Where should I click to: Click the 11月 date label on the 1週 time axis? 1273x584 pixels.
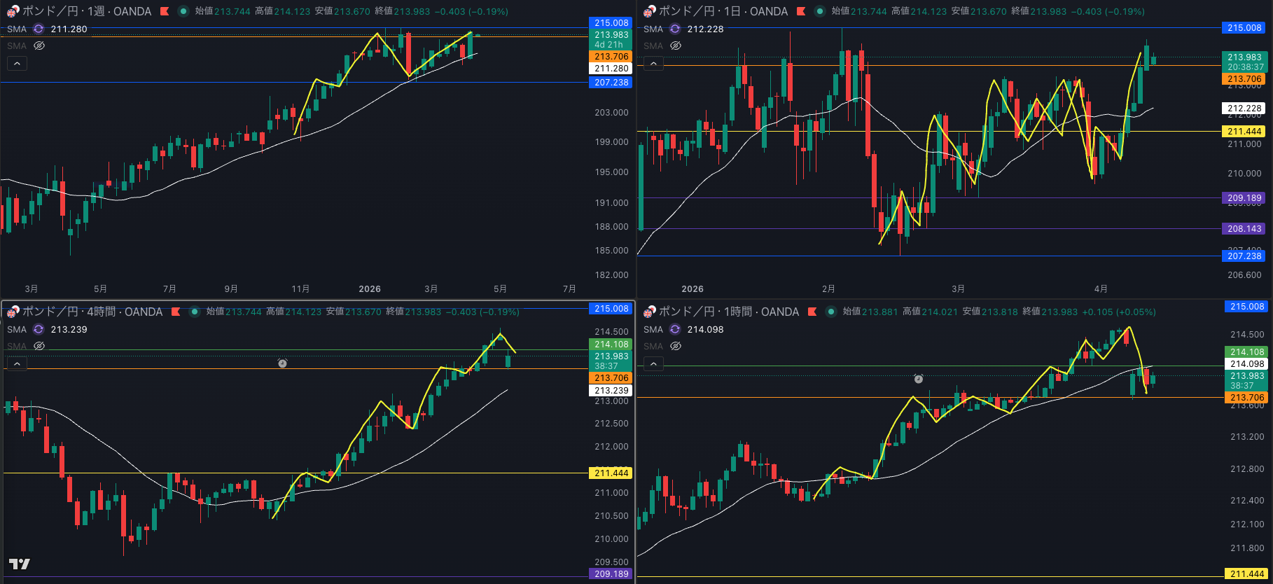point(300,289)
